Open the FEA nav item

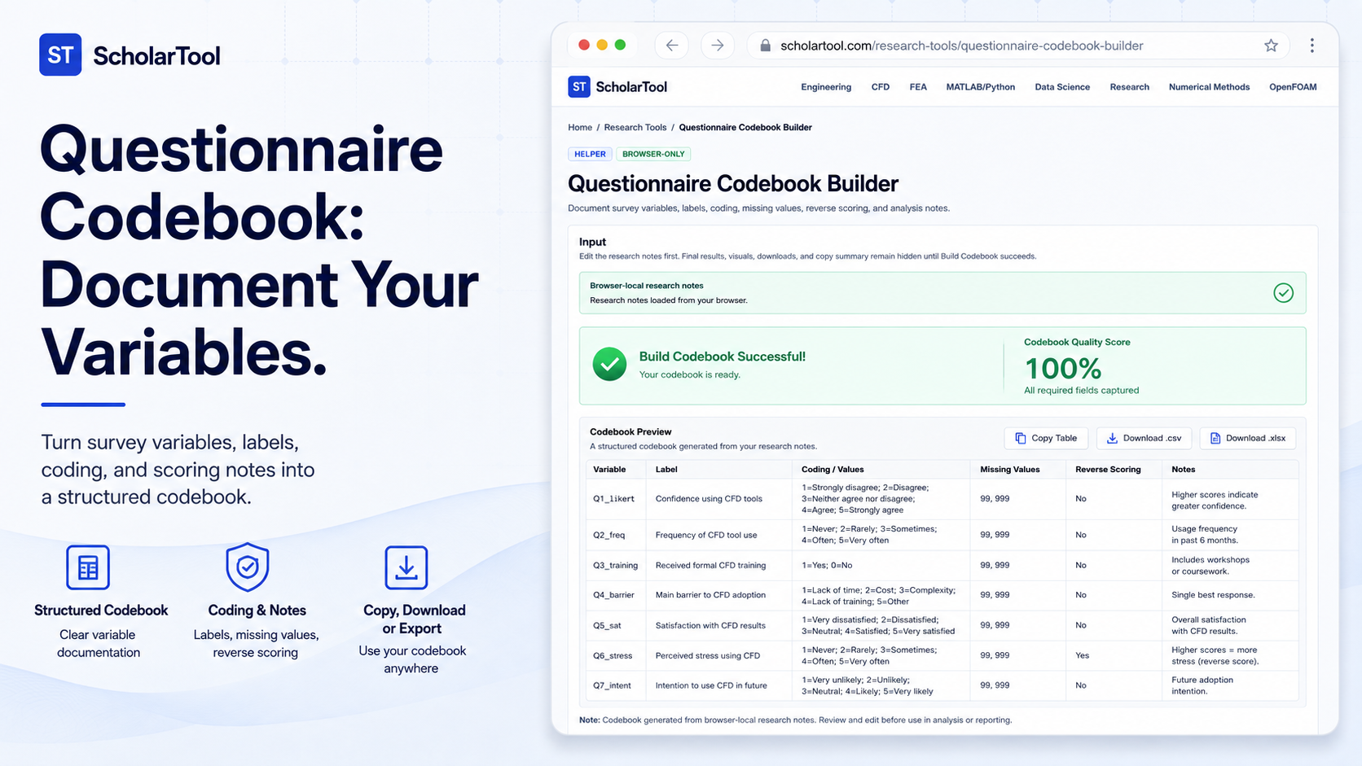(918, 87)
